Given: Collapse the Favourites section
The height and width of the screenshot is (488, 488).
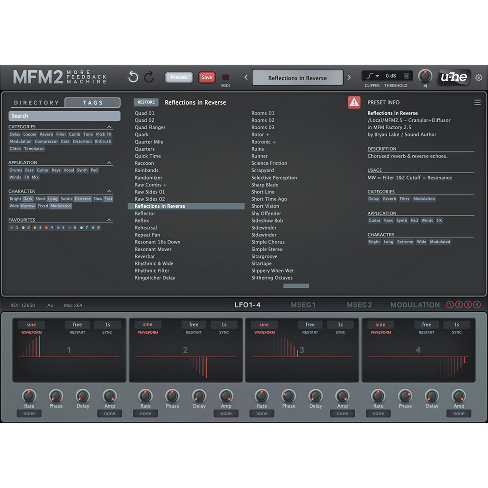Looking at the screenshot, I should [109, 220].
